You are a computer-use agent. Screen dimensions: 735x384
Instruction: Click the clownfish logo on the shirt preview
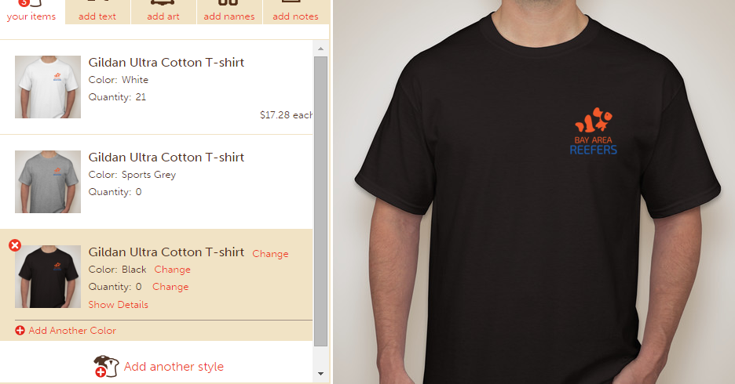[594, 120]
